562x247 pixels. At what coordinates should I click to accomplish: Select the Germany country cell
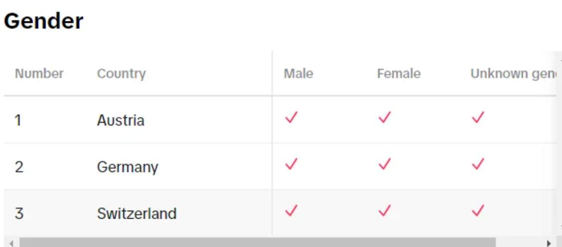click(x=127, y=167)
